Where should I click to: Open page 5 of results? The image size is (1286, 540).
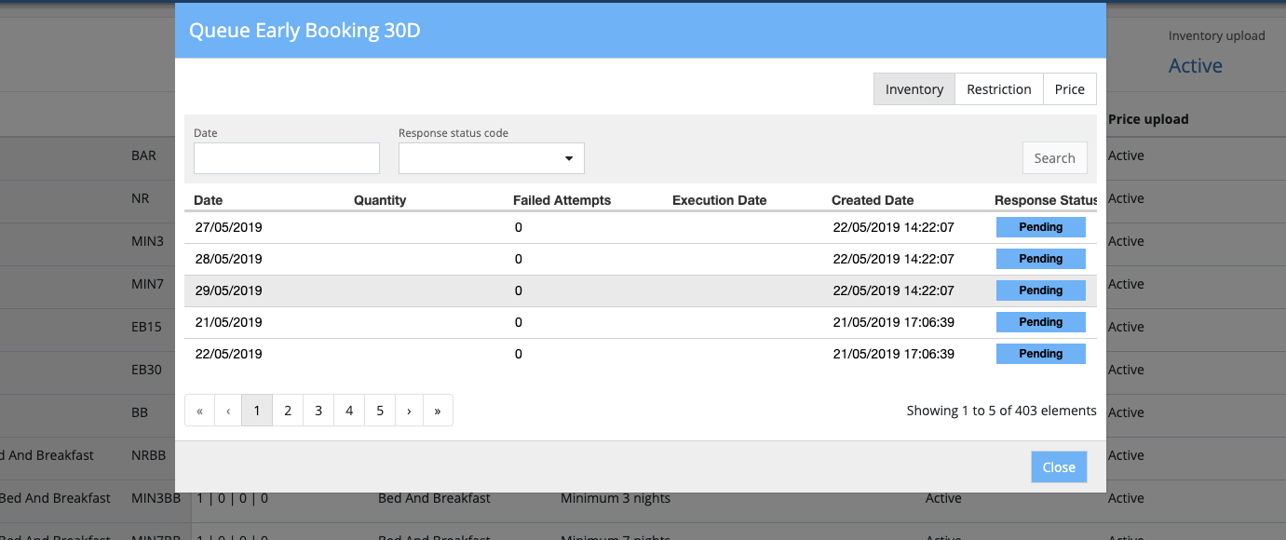[380, 411]
